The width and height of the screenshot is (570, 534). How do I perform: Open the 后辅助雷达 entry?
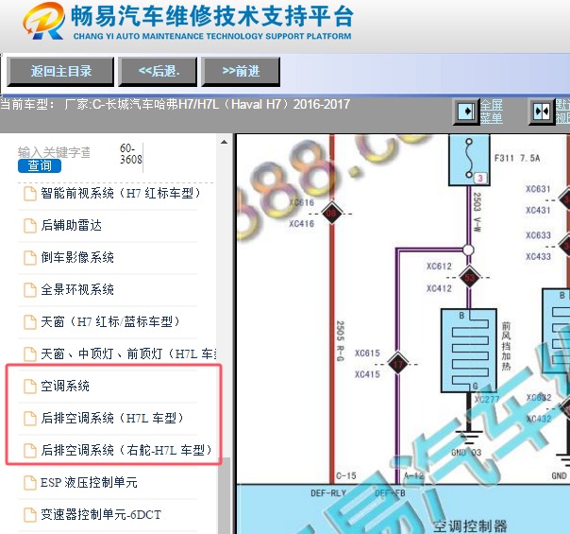[72, 225]
